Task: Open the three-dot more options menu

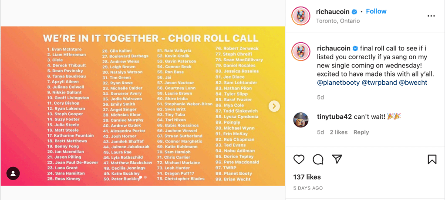Action: click(431, 16)
